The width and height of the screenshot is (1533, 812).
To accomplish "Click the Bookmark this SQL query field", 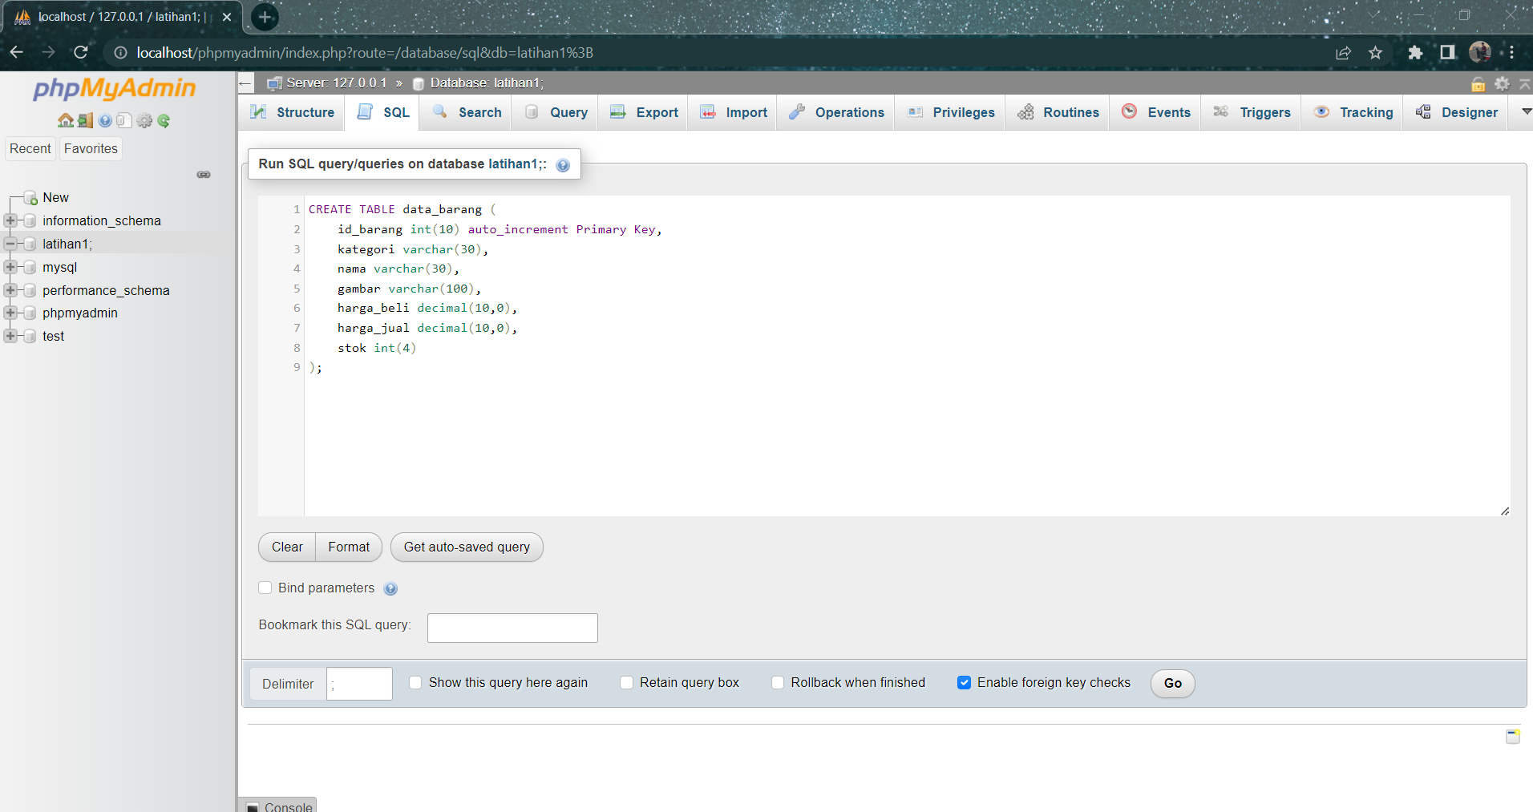I will point(512,627).
